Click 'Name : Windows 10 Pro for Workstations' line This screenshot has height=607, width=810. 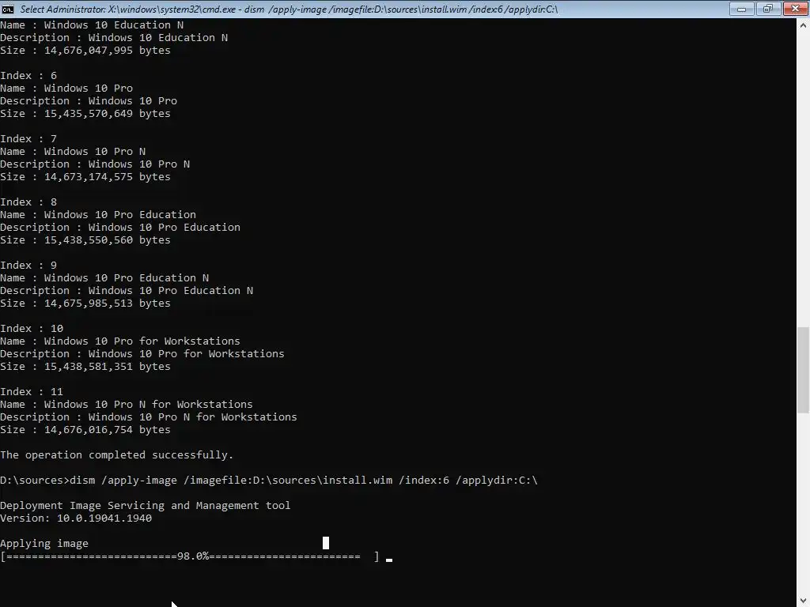(x=120, y=341)
